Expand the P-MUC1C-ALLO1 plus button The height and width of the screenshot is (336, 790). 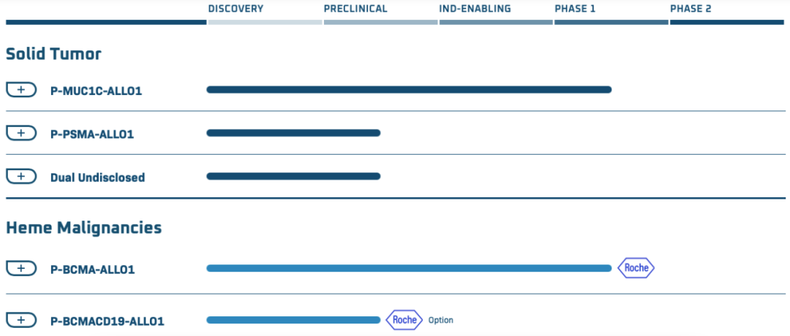[21, 90]
